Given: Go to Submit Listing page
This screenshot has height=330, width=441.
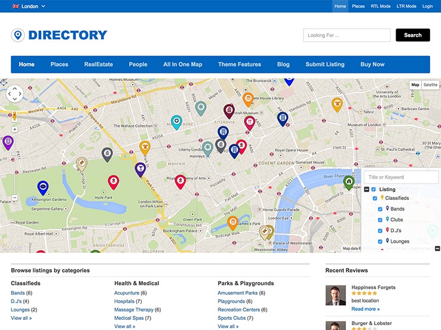Looking at the screenshot, I should [325, 64].
